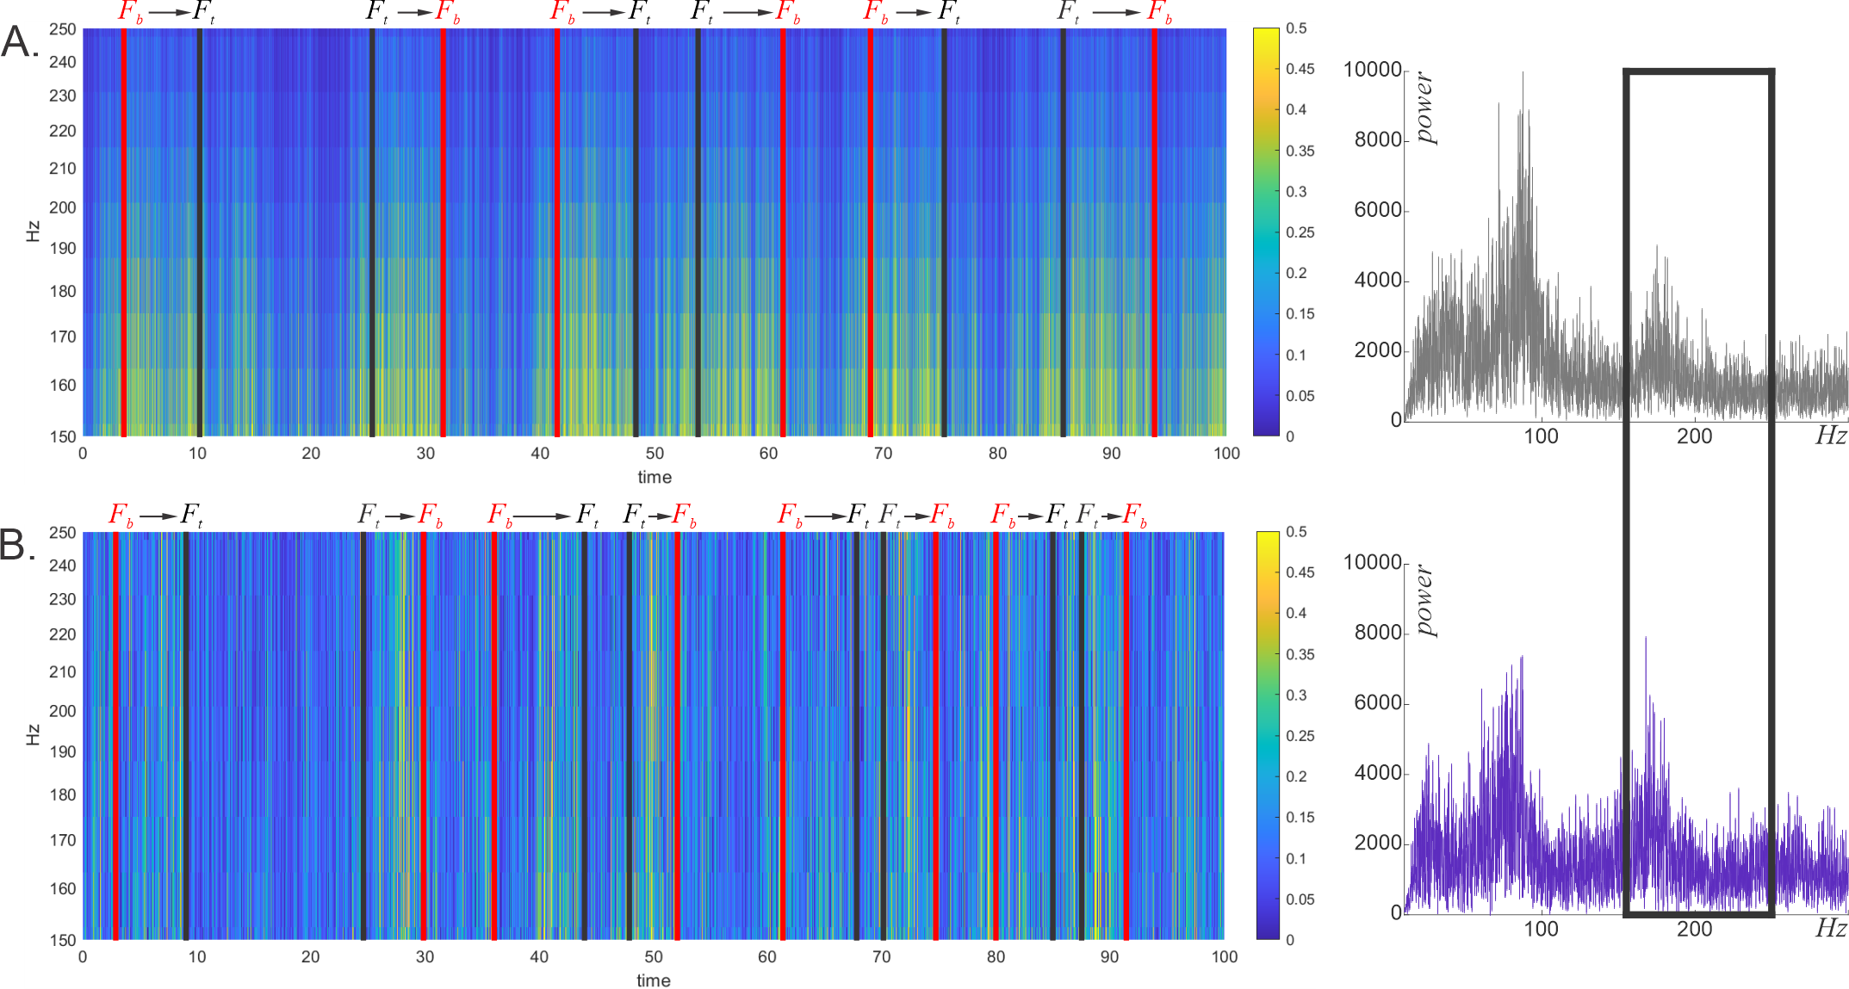Click the first red marker line in panel B
Screen dimensions: 1849x989
(x=115, y=736)
